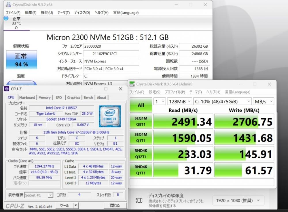
Task: Switch to the About tab in CPU-Z
Action: pos(102,97)
